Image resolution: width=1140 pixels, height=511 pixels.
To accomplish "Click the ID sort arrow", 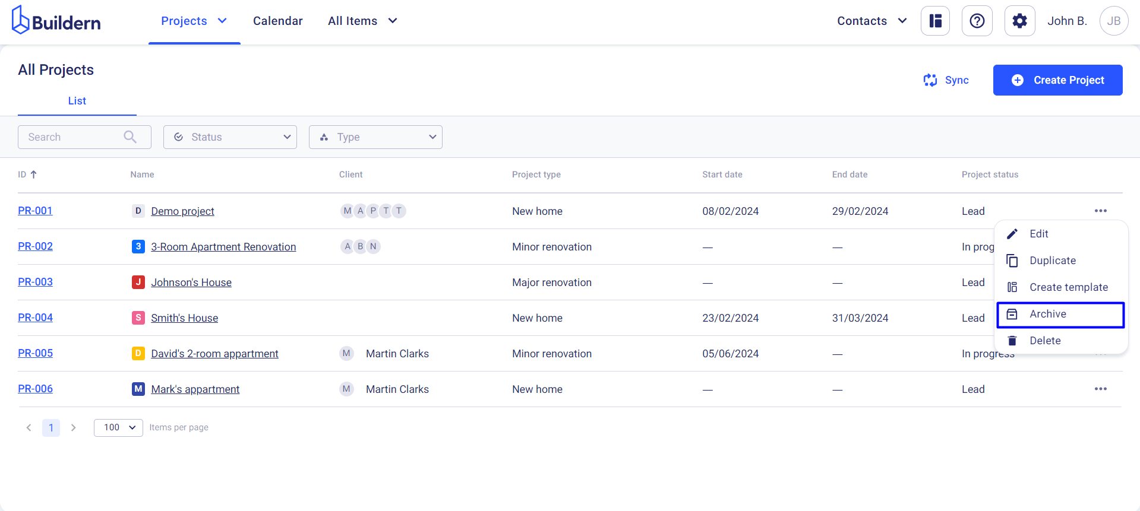I will coord(33,174).
